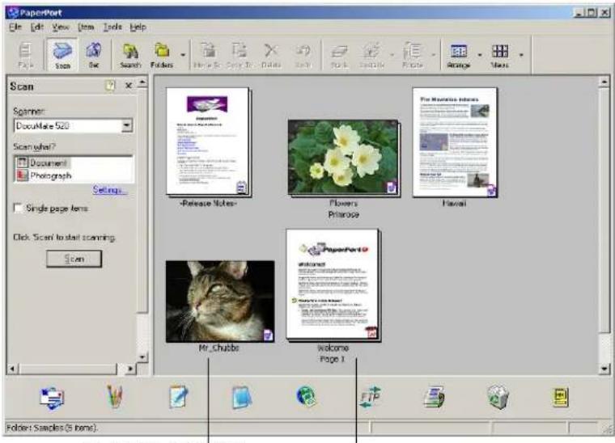
Task: Click Scan pane scrollbar down arrow
Action: point(142,357)
